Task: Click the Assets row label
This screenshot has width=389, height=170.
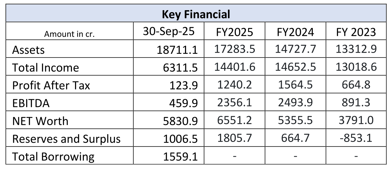Action: point(28,50)
